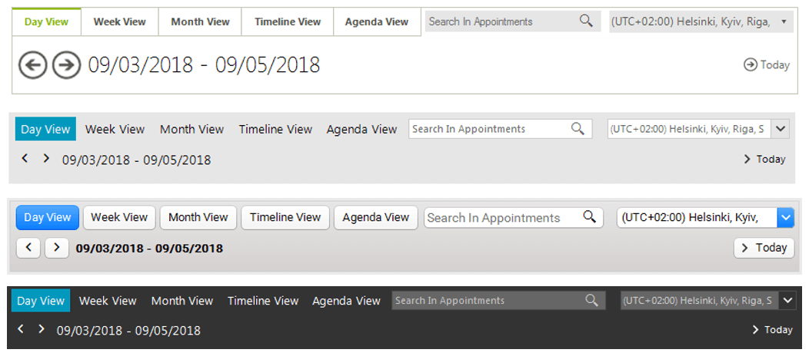The width and height of the screenshot is (809, 356).
Task: Open the dark theme time zone dropdown arrow
Action: coord(787,301)
